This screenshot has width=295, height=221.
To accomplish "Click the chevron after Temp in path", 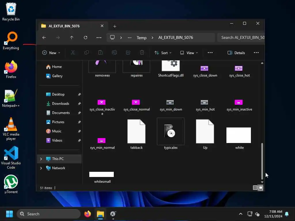I will (x=152, y=38).
